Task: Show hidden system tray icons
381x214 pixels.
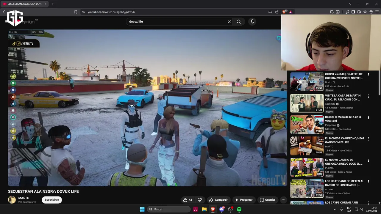Action: pyautogui.click(x=335, y=209)
